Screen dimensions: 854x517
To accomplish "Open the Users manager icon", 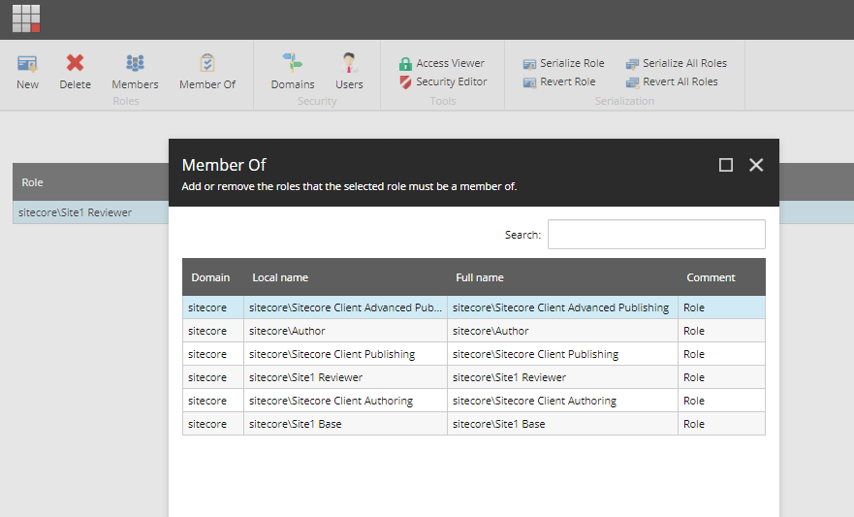I will 349,63.
